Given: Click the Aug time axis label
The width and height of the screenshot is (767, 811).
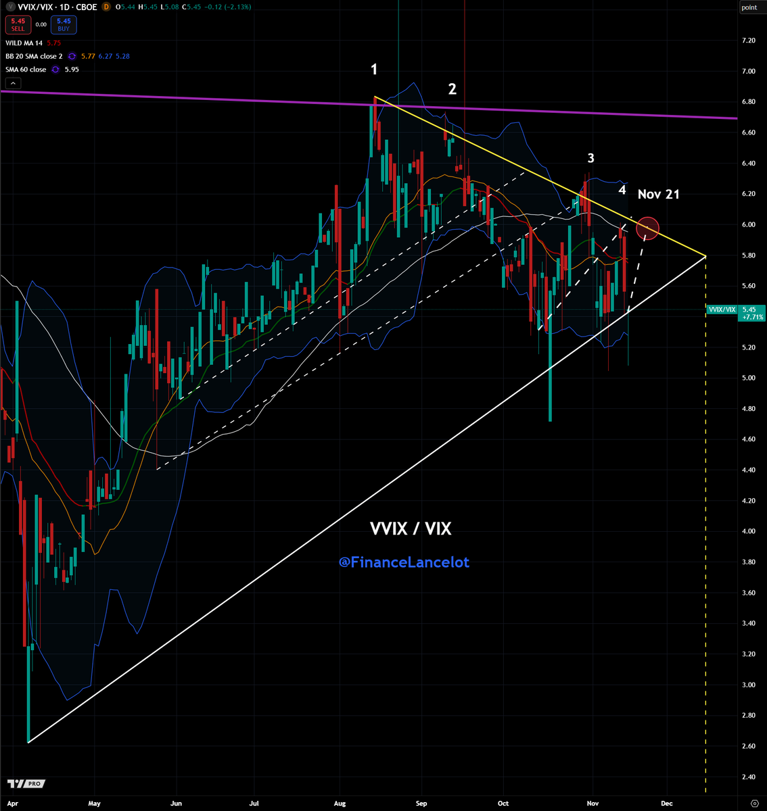Looking at the screenshot, I should [340, 804].
